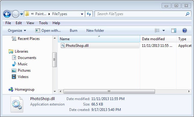Click the Change your view icon

[157, 31]
